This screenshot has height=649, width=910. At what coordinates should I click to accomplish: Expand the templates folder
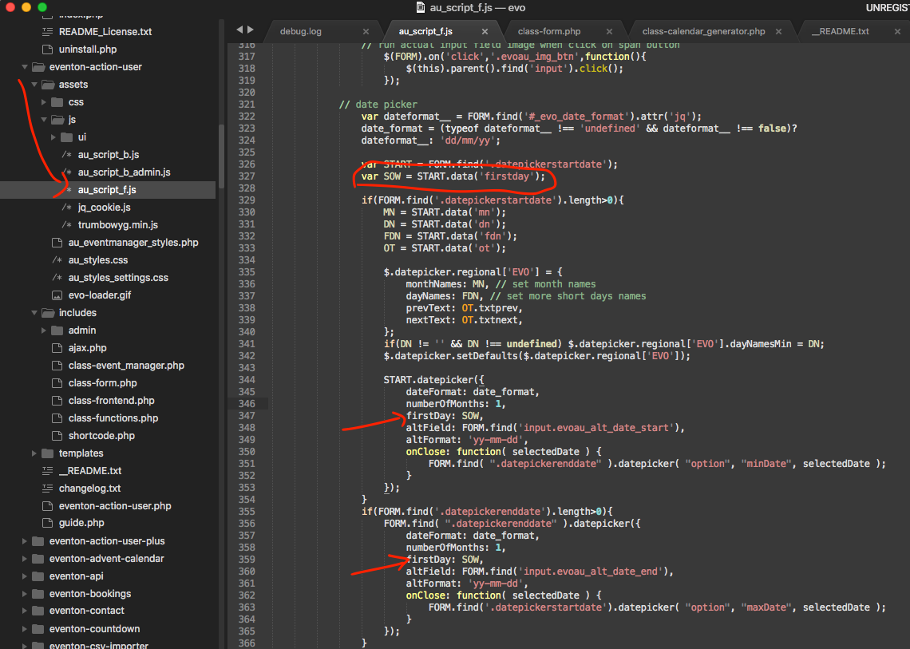pyautogui.click(x=34, y=453)
